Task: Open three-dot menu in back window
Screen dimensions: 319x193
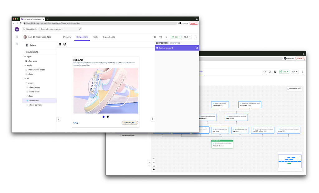Action: [302, 72]
